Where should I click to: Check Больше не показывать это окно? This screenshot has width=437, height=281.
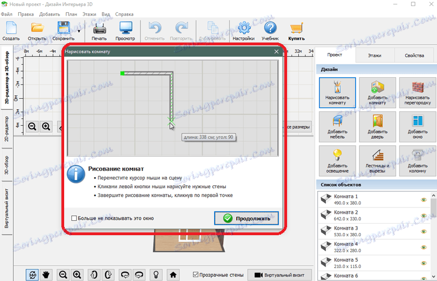(74, 218)
